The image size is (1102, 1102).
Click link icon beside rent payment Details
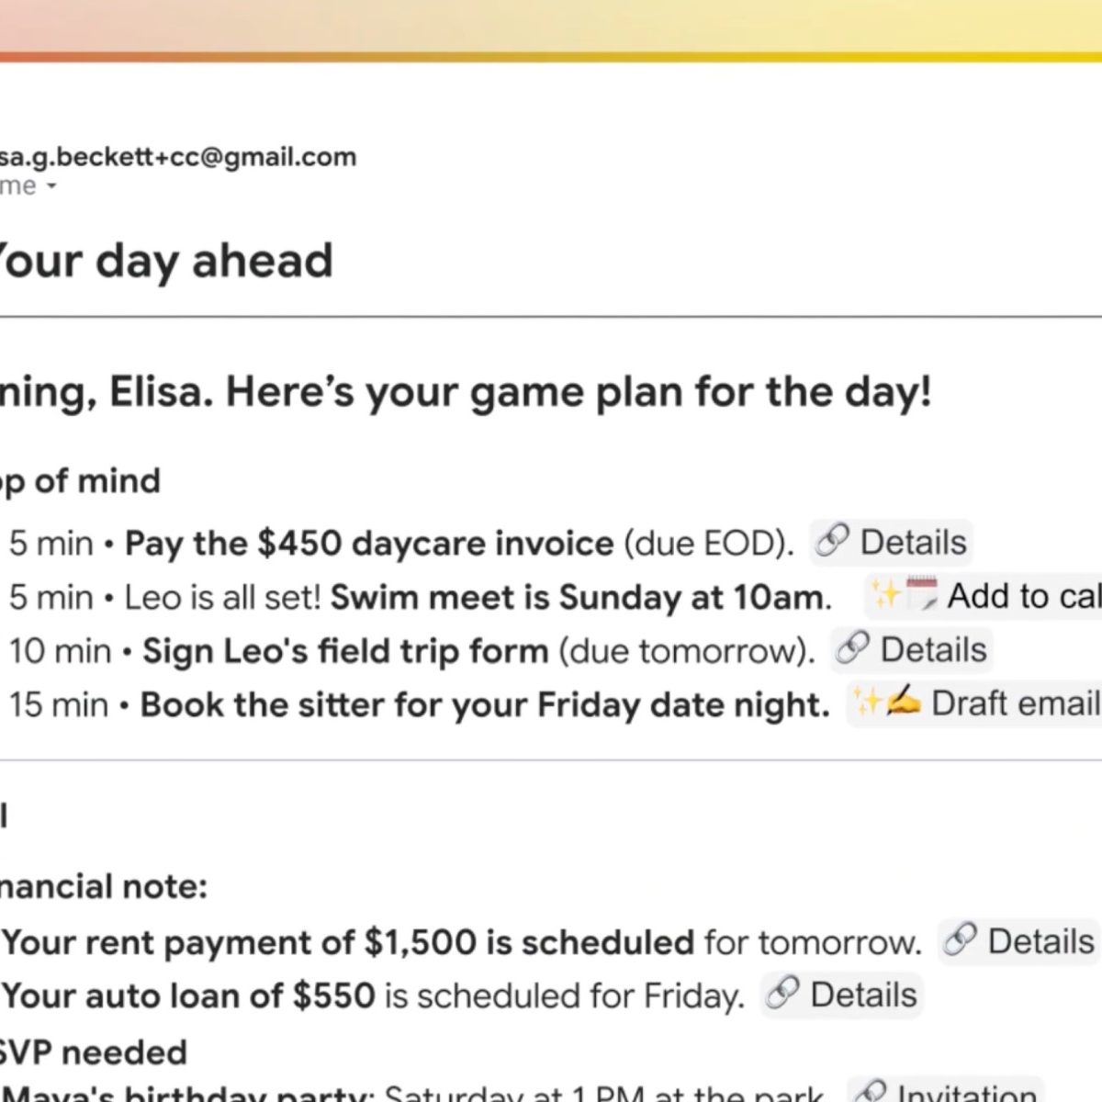[960, 940]
